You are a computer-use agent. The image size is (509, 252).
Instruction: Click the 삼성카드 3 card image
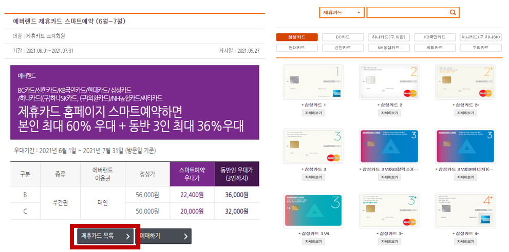313,146
